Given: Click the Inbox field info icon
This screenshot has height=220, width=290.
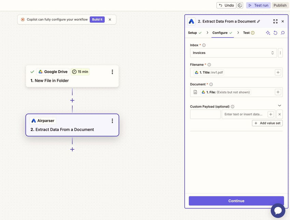Looking at the screenshot, I should 204,45.
